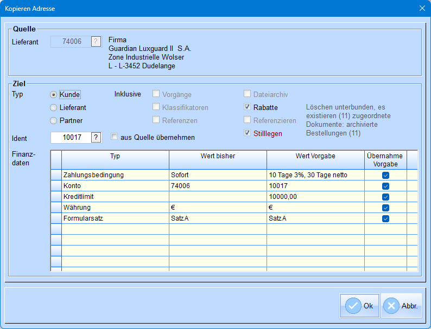Click the row selector of Zahlungsbedingung row

click(56, 175)
